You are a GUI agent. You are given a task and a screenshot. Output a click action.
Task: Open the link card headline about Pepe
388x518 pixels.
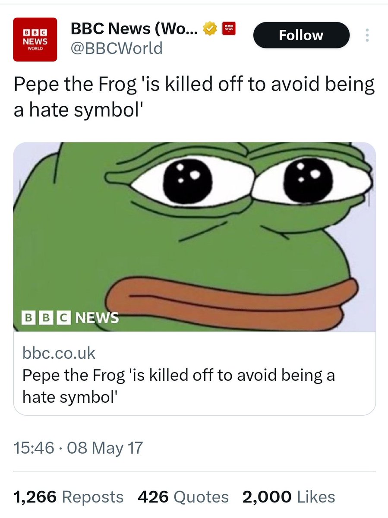pos(178,385)
